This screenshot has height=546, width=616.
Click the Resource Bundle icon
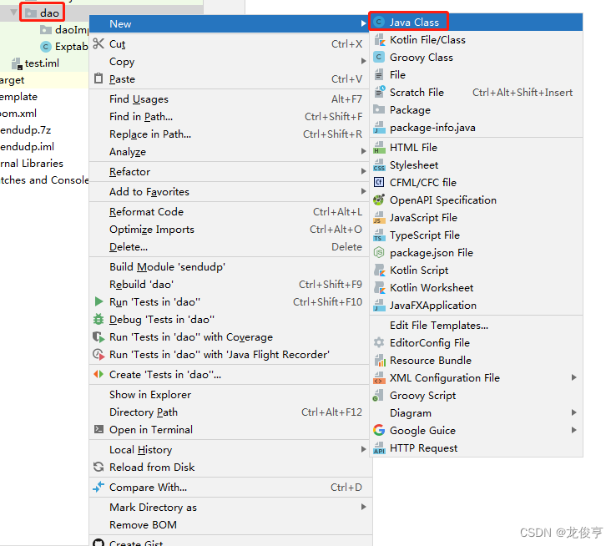point(379,360)
